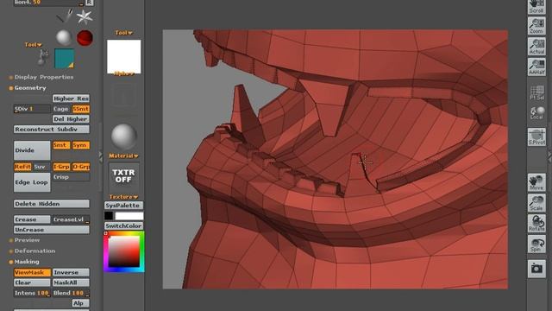Screen dimensions: 552x311
Task: Toggle the Cage option
Action: (x=61, y=109)
